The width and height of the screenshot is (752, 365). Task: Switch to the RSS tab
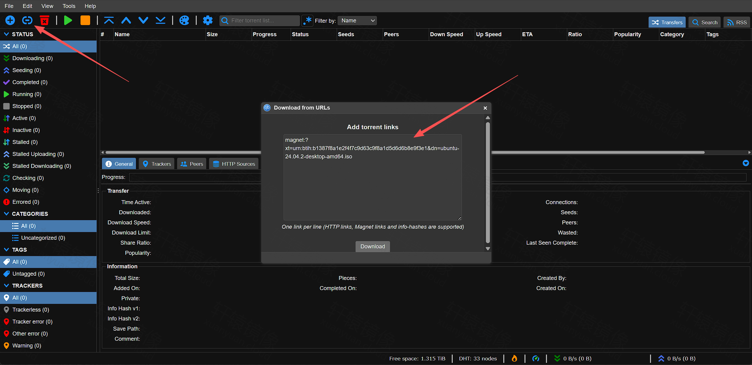coord(737,22)
